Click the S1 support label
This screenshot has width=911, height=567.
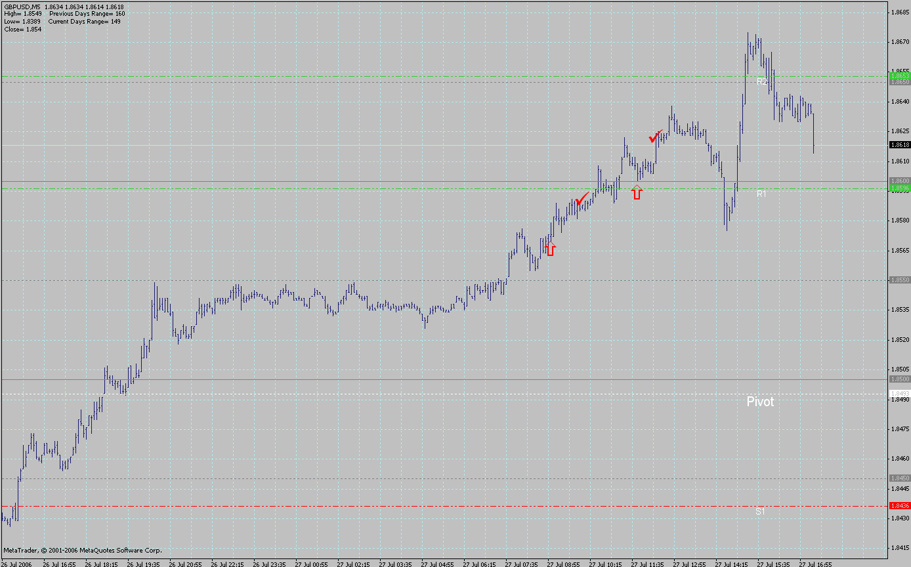point(760,511)
